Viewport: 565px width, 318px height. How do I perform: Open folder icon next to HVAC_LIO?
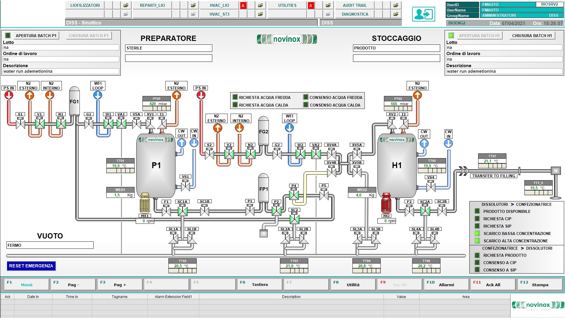(x=261, y=5)
